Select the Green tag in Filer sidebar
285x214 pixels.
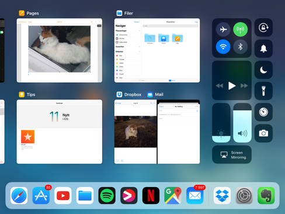pos(128,67)
